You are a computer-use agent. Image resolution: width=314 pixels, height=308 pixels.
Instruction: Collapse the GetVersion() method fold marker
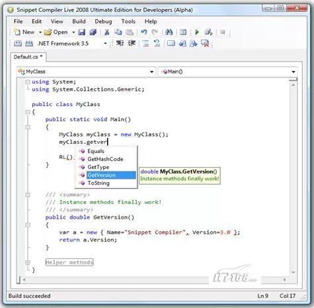point(28,225)
